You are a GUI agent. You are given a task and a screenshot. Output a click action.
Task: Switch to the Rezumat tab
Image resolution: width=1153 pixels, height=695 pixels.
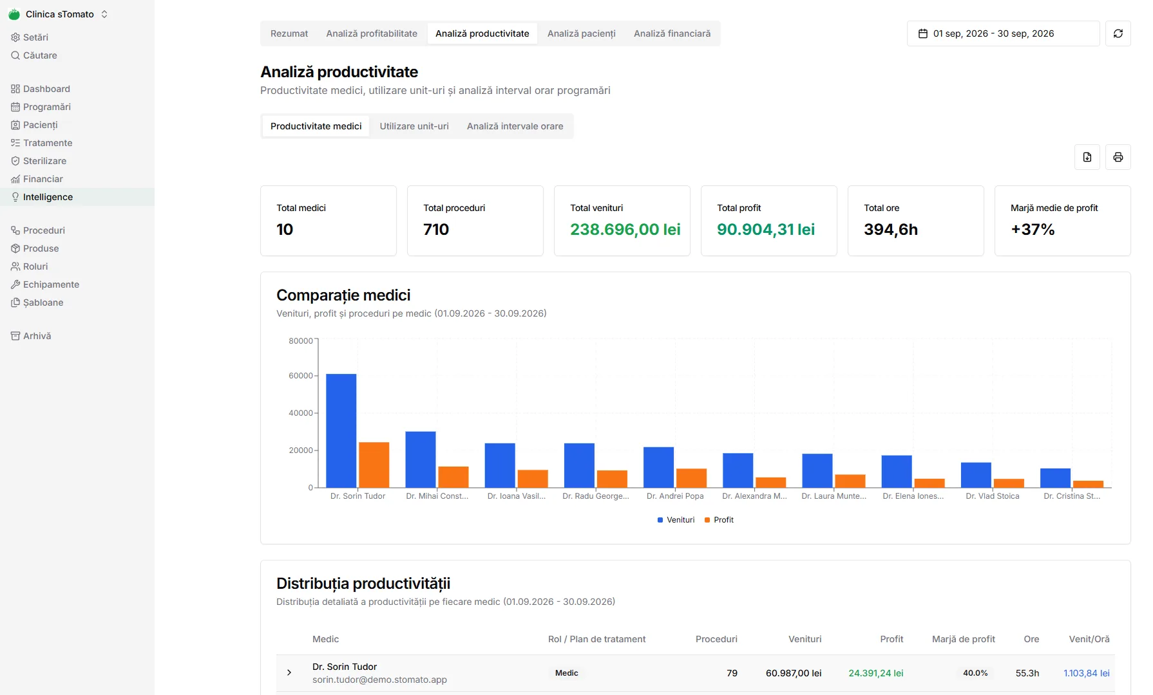click(289, 33)
